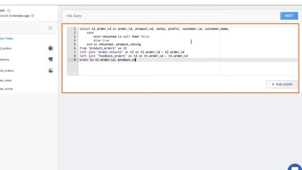
Task: Select the returns table in the sidebar
Action: pos(4,59)
